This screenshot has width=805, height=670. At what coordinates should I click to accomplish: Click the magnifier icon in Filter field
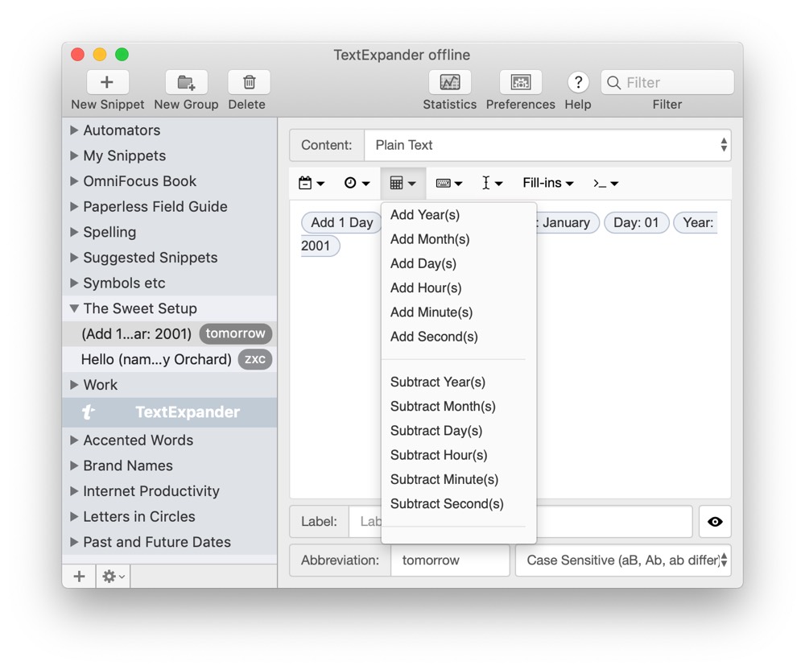point(613,83)
